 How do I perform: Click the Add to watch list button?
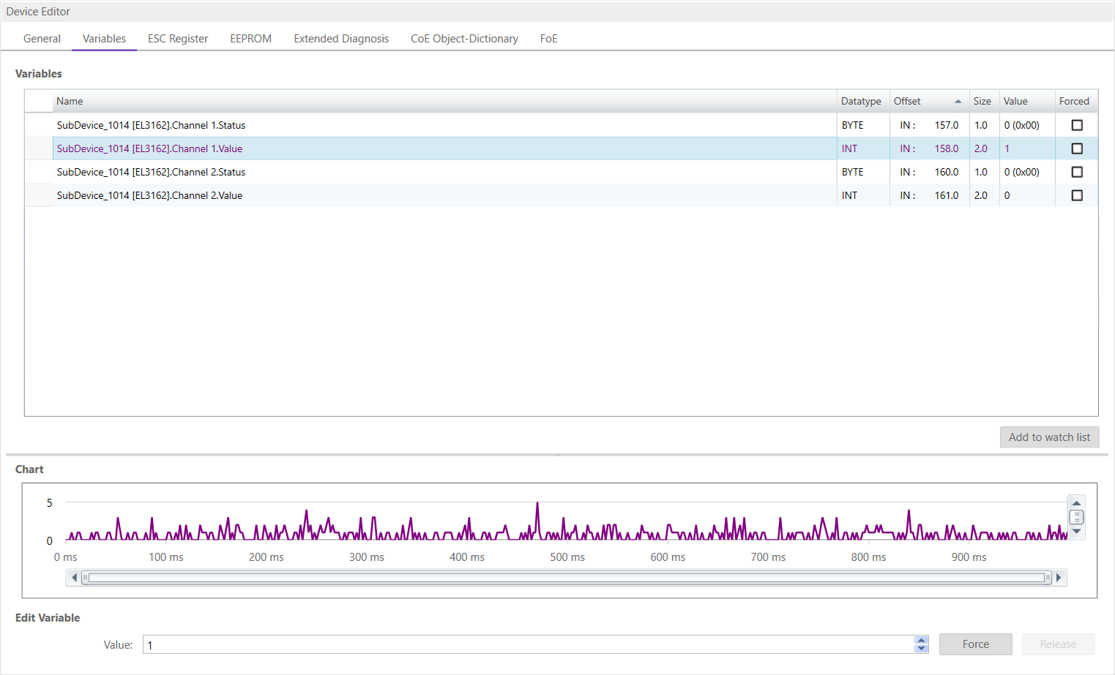(1049, 437)
